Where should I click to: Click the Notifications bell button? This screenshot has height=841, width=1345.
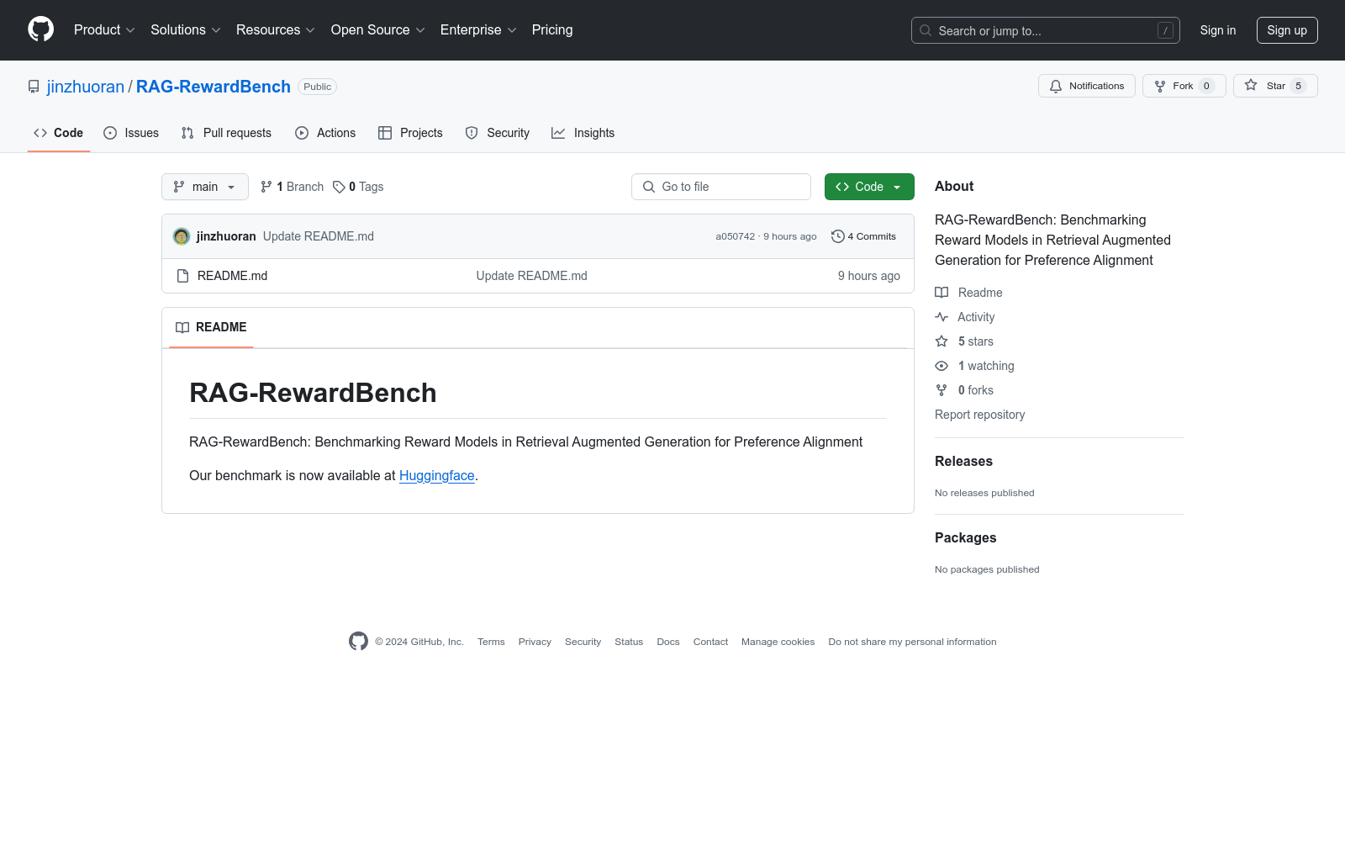(1087, 86)
